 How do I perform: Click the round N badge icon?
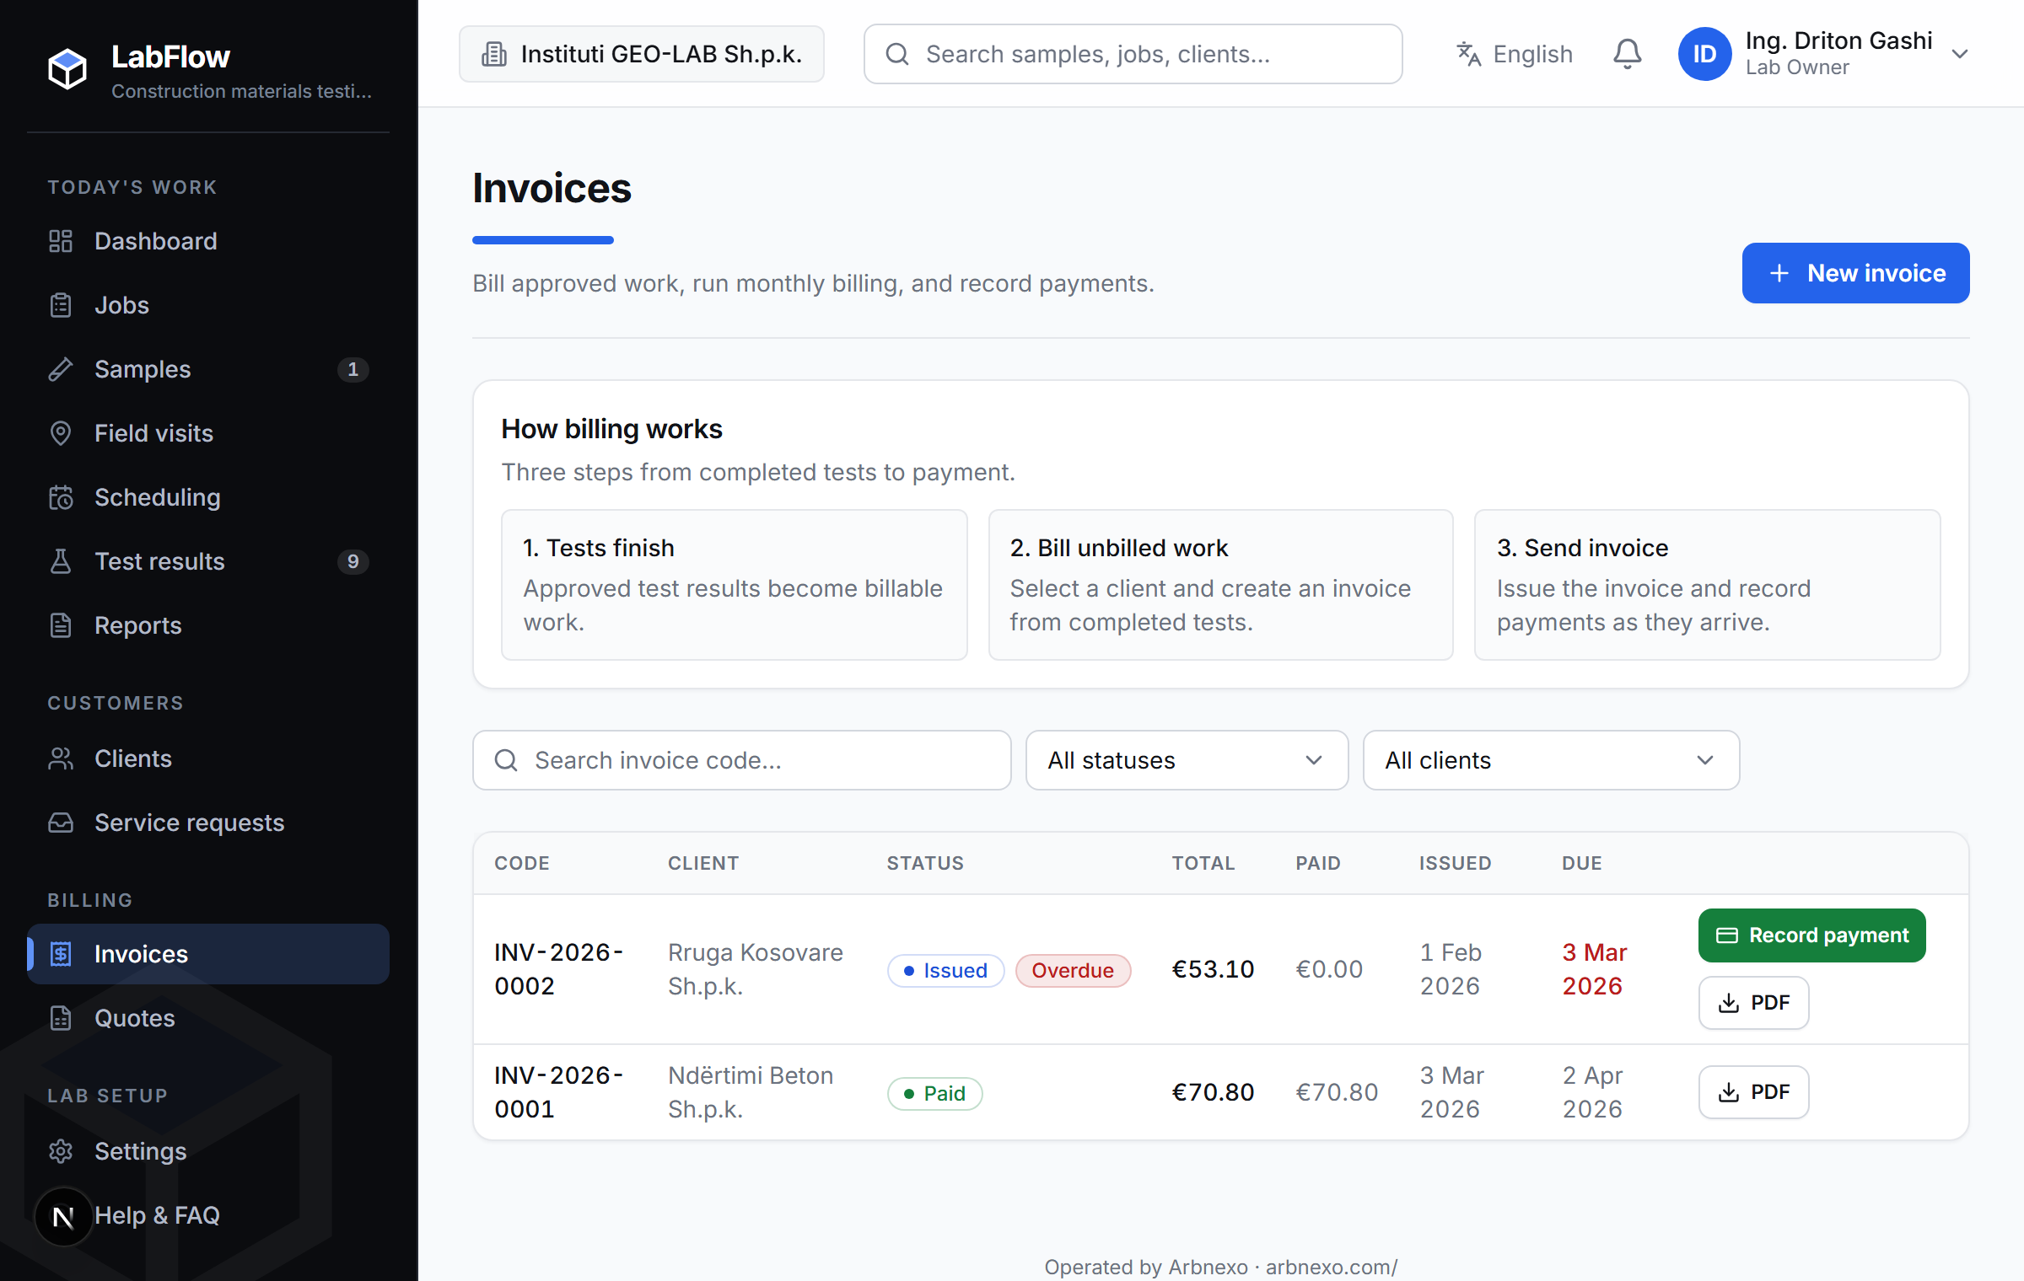(63, 1216)
